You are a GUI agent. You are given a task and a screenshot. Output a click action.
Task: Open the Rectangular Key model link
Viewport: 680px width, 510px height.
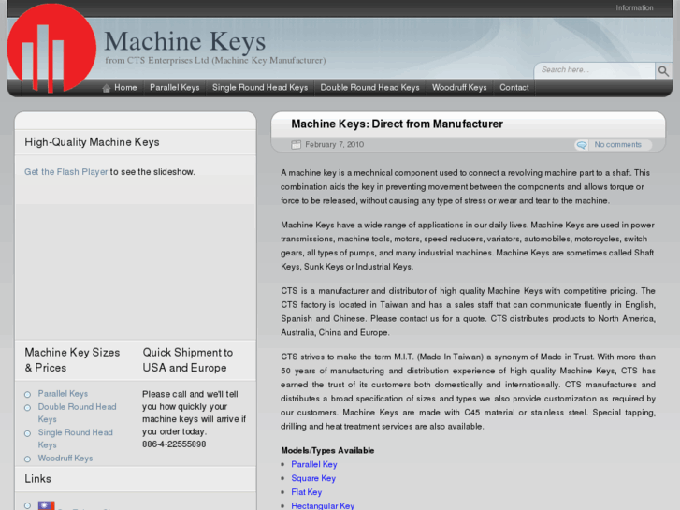click(323, 505)
